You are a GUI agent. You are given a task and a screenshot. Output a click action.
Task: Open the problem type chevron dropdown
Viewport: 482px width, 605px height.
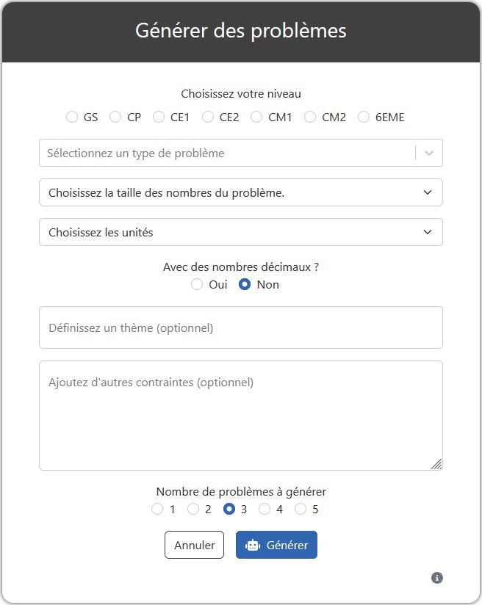pos(430,153)
